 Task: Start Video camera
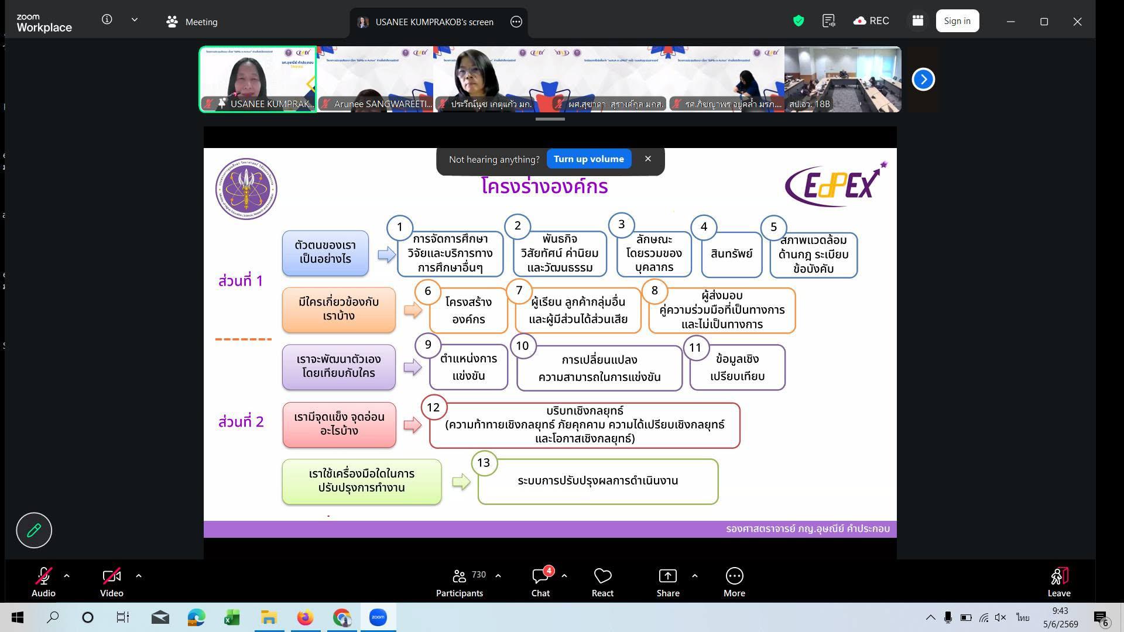tap(111, 582)
